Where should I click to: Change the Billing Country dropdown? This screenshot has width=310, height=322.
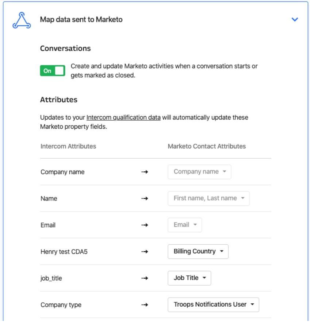click(198, 251)
